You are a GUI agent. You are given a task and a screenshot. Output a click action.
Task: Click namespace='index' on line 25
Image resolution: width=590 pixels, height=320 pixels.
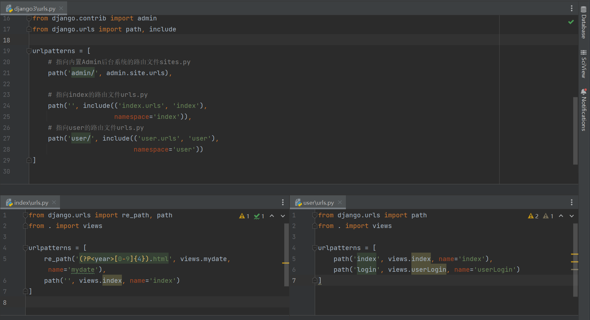(147, 117)
